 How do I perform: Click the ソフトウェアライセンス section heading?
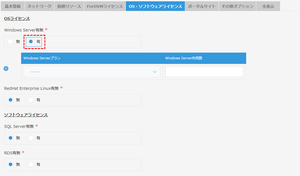pyautogui.click(x=26, y=115)
